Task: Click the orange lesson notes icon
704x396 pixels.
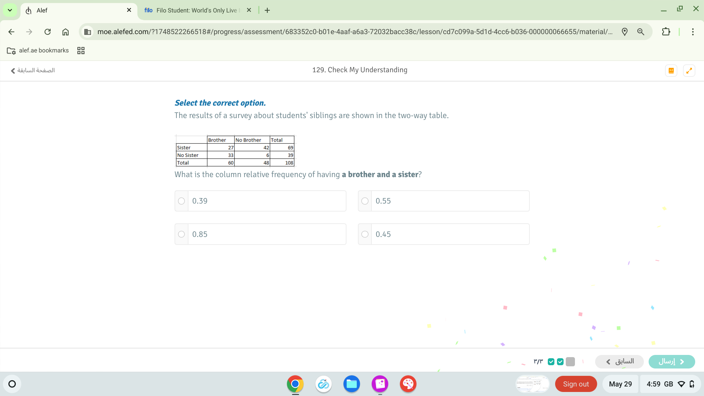Action: (671, 70)
